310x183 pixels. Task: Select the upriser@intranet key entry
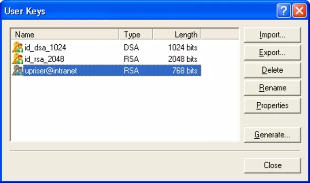(x=51, y=71)
